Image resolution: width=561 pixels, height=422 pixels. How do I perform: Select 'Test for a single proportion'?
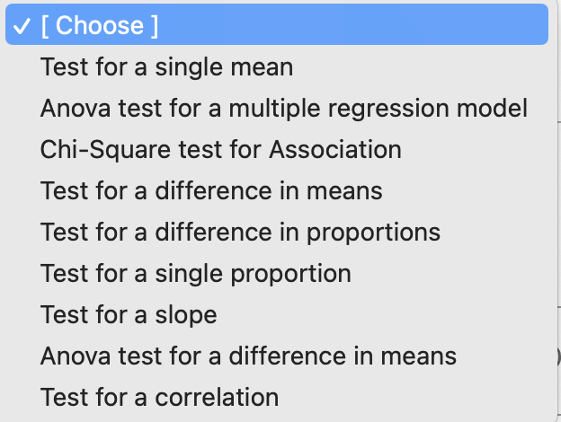click(x=195, y=274)
